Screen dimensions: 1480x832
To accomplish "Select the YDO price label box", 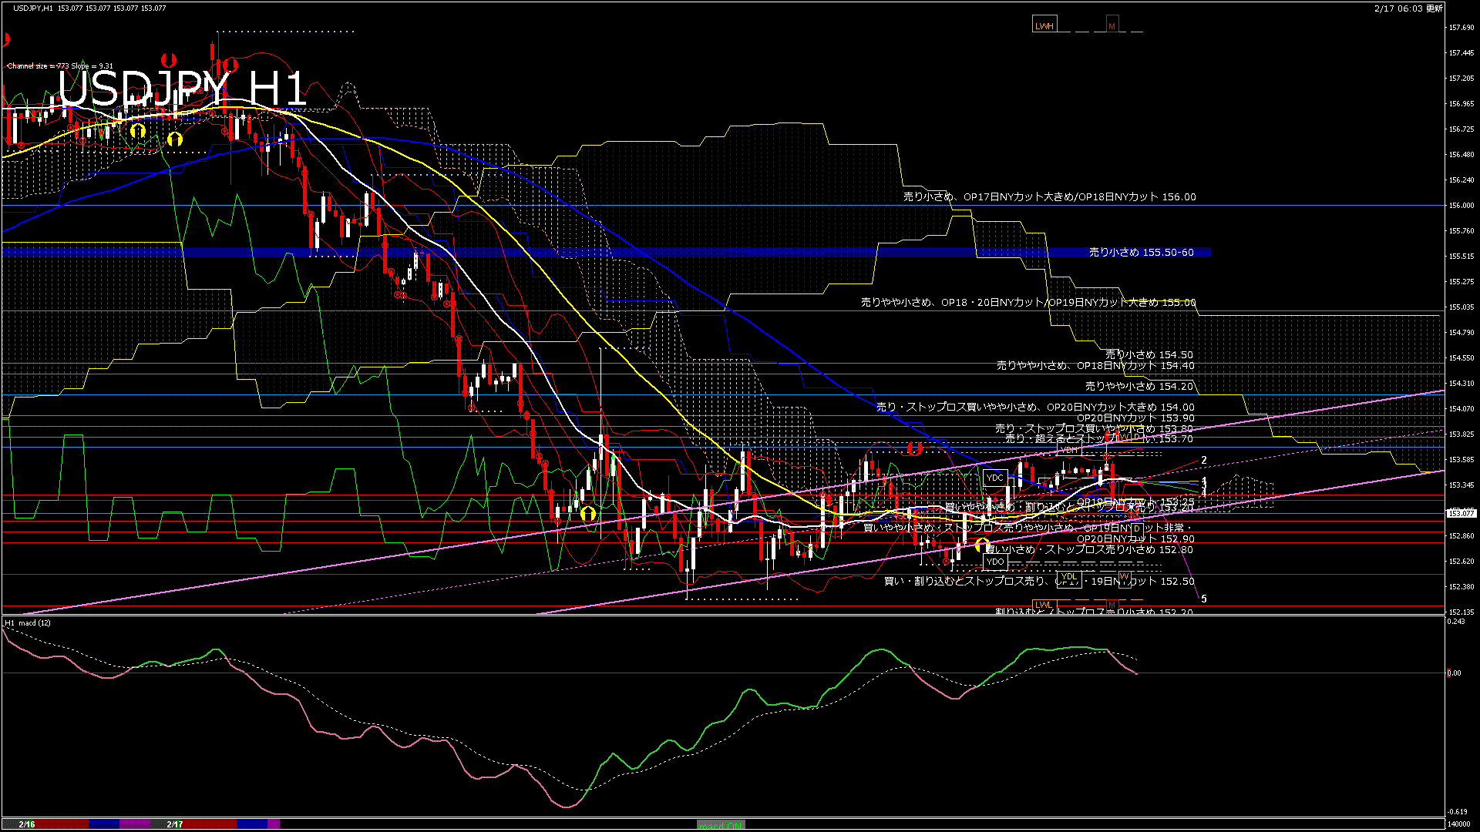I will [x=995, y=562].
